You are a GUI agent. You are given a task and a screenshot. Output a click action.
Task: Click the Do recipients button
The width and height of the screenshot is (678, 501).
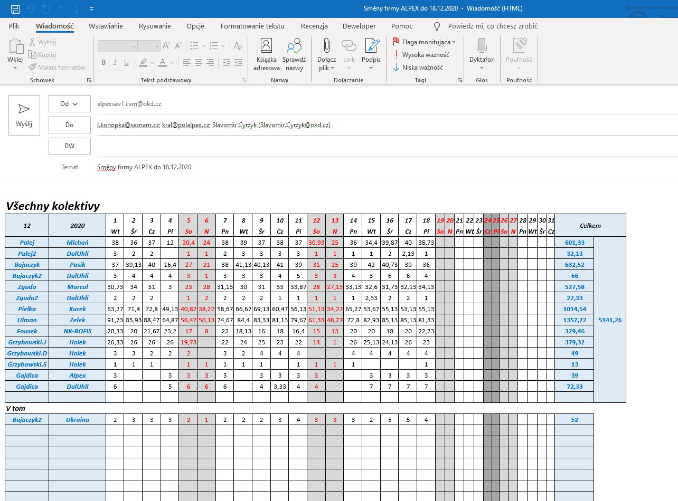coord(69,125)
